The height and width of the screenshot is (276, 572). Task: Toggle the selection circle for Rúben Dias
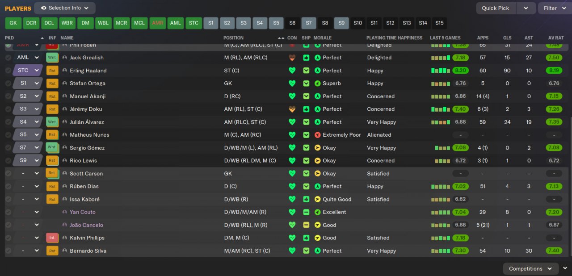(8, 186)
